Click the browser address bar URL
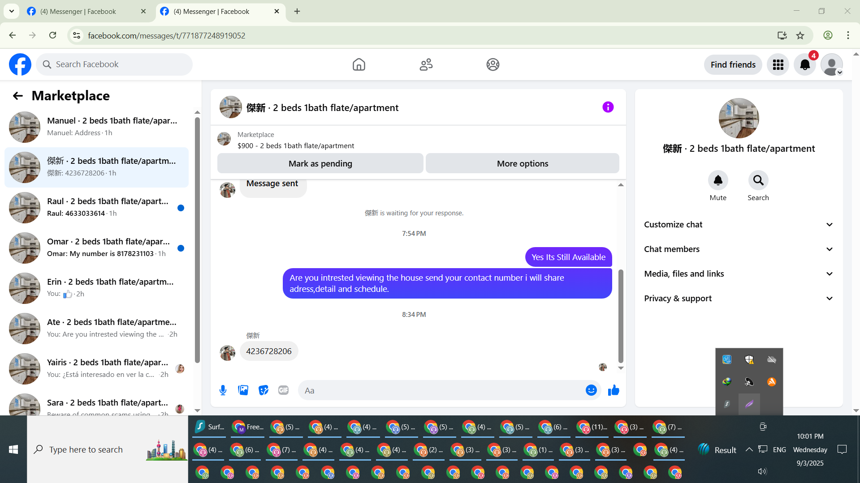Viewport: 860px width, 483px height. point(166,35)
